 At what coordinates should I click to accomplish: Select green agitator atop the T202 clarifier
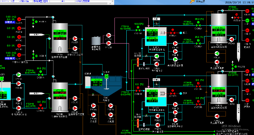click(106, 76)
